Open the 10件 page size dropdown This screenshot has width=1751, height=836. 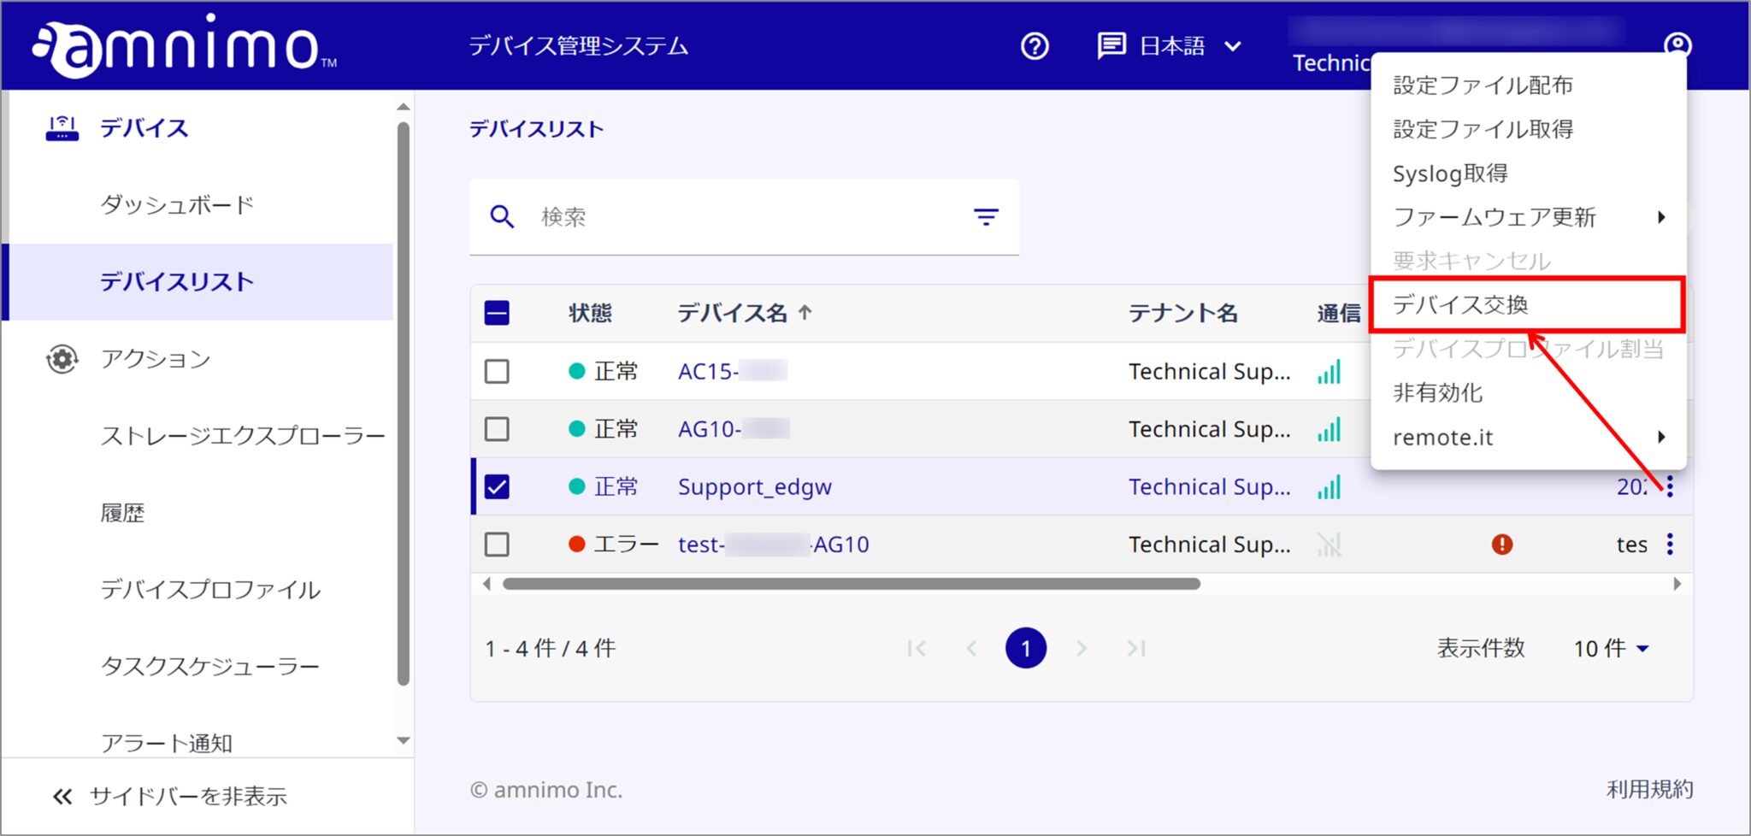tap(1611, 648)
